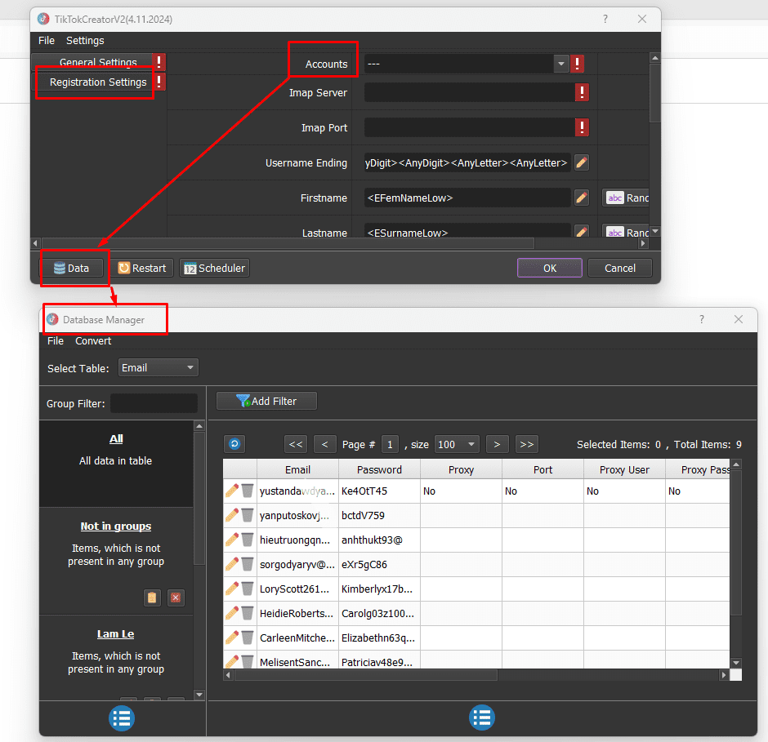768x742 pixels.
Task: Click the Add Filter button
Action: [266, 402]
